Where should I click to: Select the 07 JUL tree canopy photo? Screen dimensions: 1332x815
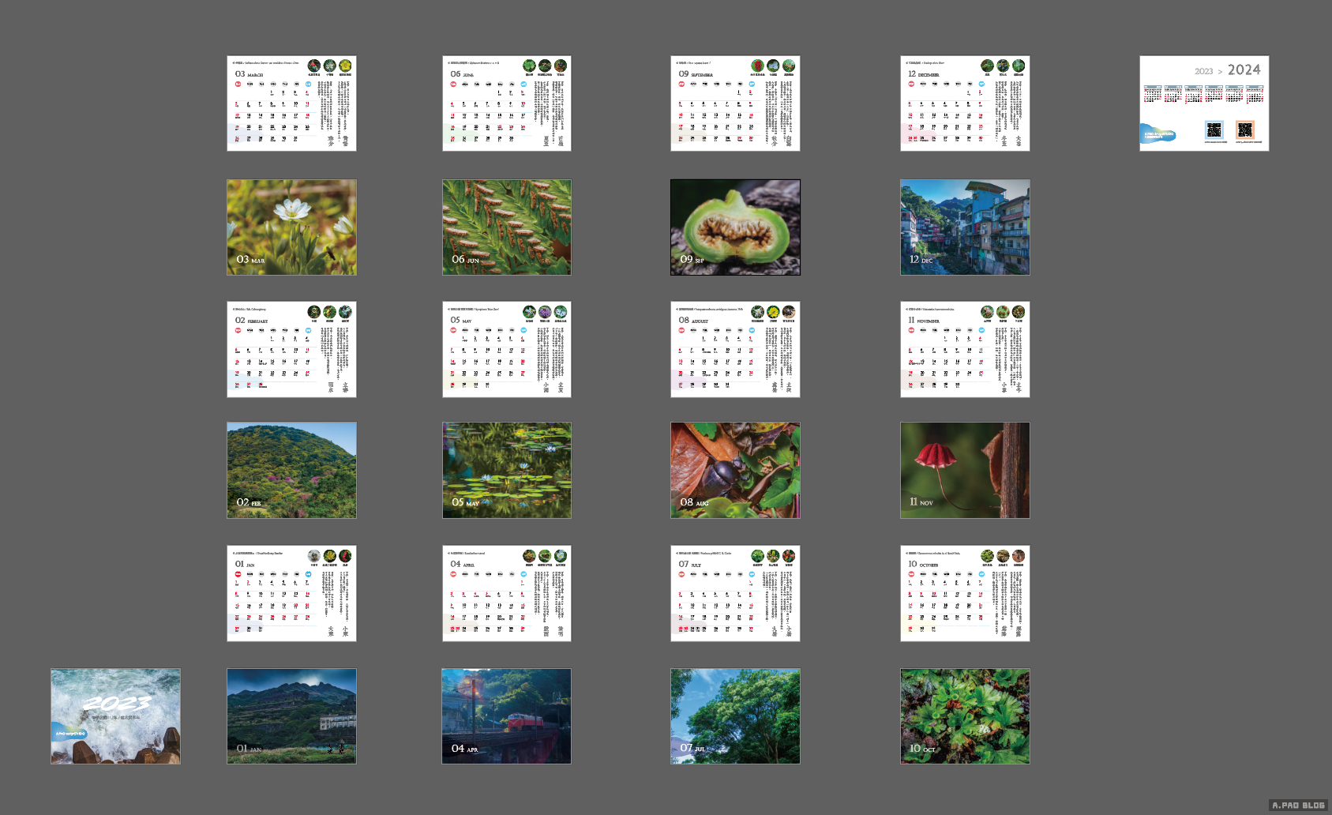(735, 716)
